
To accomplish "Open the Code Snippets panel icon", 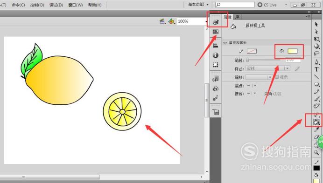I will [216, 79].
